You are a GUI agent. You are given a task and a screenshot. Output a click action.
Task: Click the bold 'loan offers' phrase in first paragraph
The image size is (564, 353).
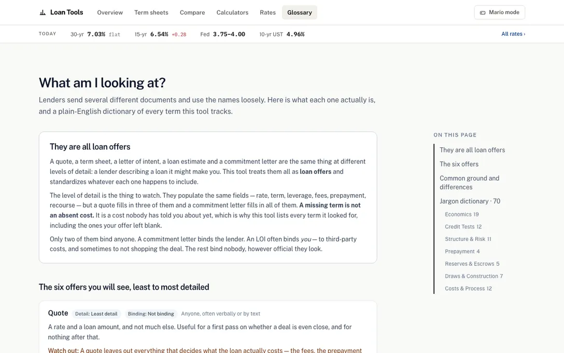316,171
